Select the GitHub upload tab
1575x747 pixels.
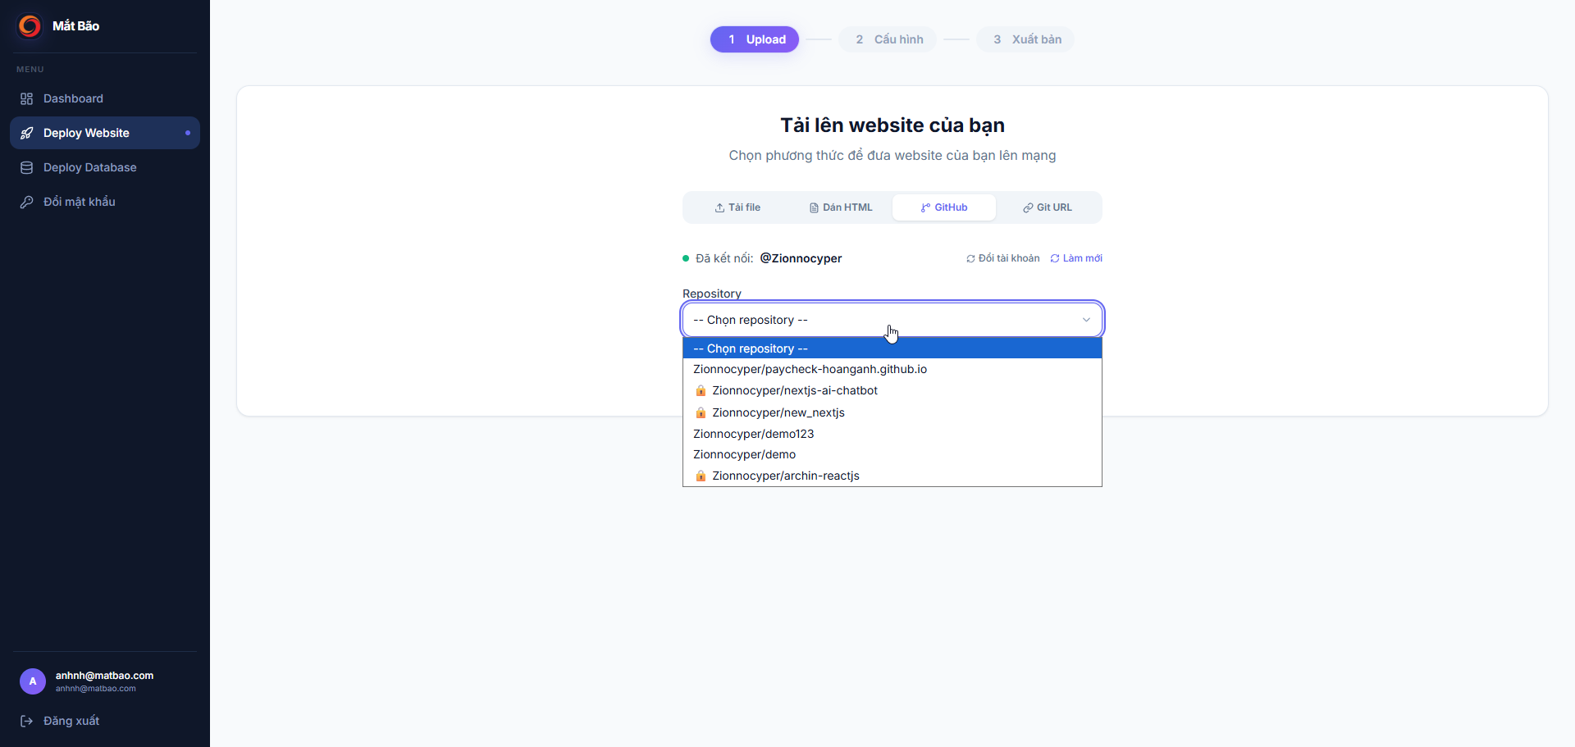pos(944,207)
